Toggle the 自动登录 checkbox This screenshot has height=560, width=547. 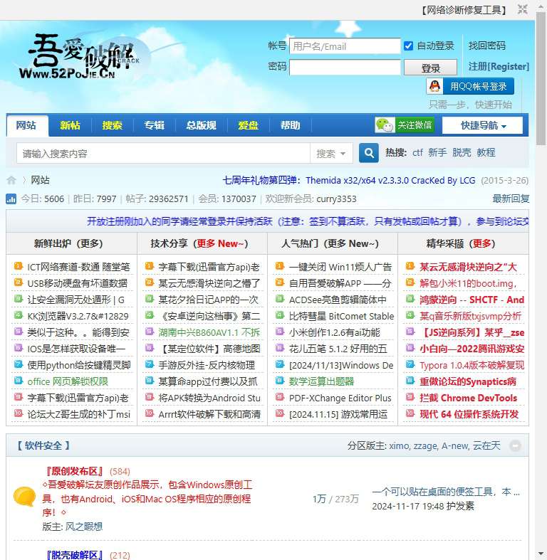point(408,46)
